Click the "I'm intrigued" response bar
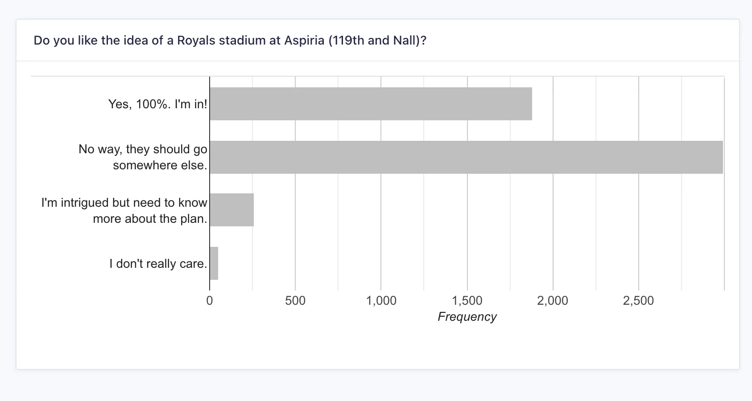This screenshot has width=752, height=401. 232,210
